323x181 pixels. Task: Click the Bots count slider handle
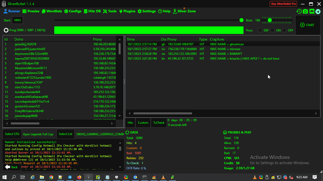pyautogui.click(x=270, y=20)
